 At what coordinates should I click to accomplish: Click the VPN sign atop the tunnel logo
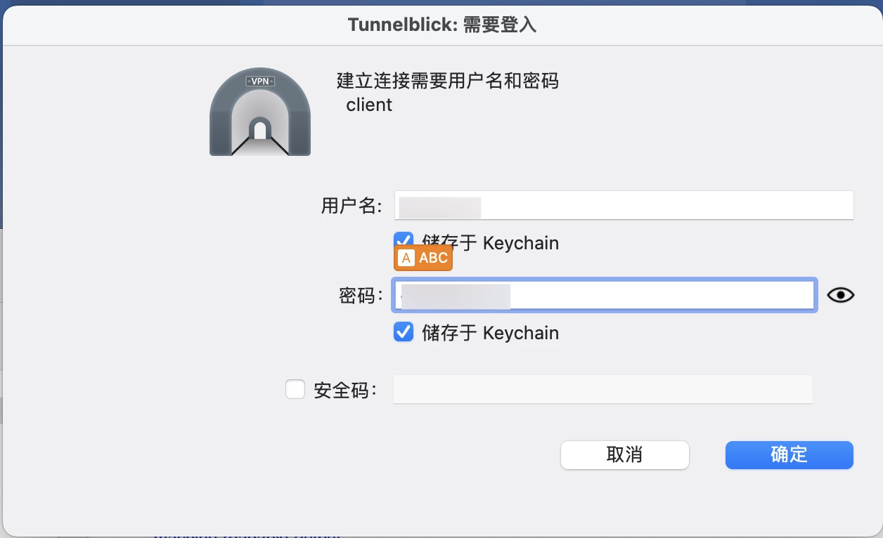[260, 81]
